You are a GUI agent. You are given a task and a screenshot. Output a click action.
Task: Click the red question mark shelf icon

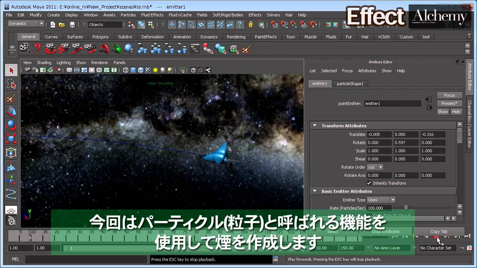click(x=37, y=48)
